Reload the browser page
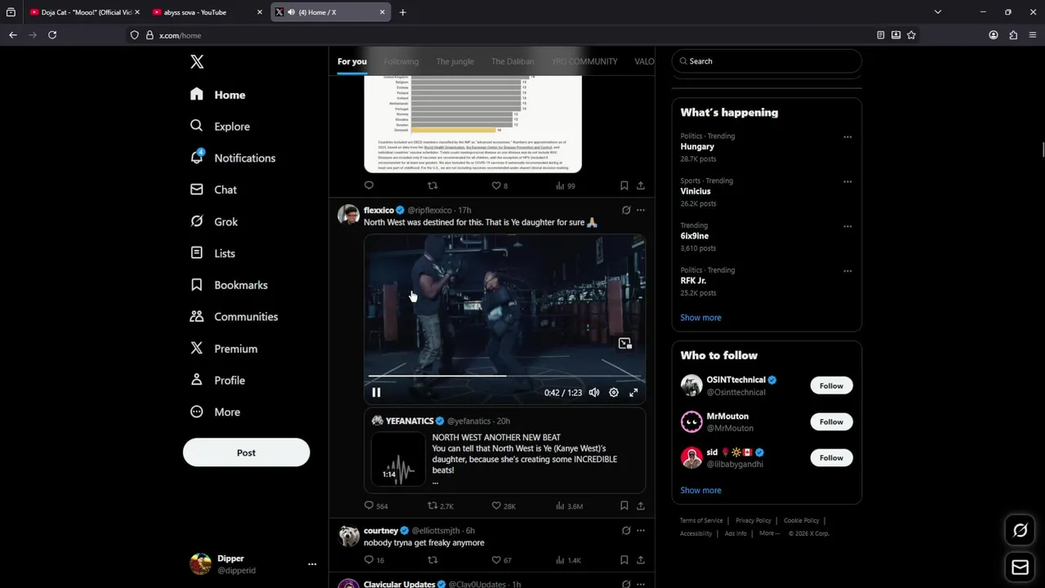Viewport: 1045px width, 588px height. [x=52, y=35]
